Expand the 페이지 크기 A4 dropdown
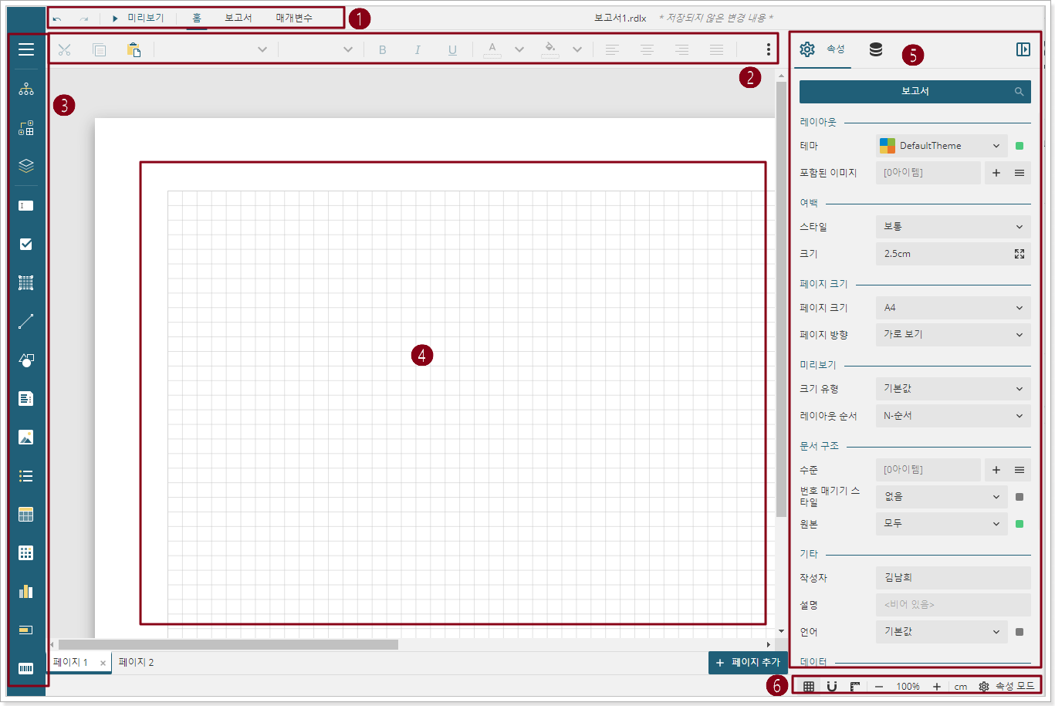 pos(952,308)
